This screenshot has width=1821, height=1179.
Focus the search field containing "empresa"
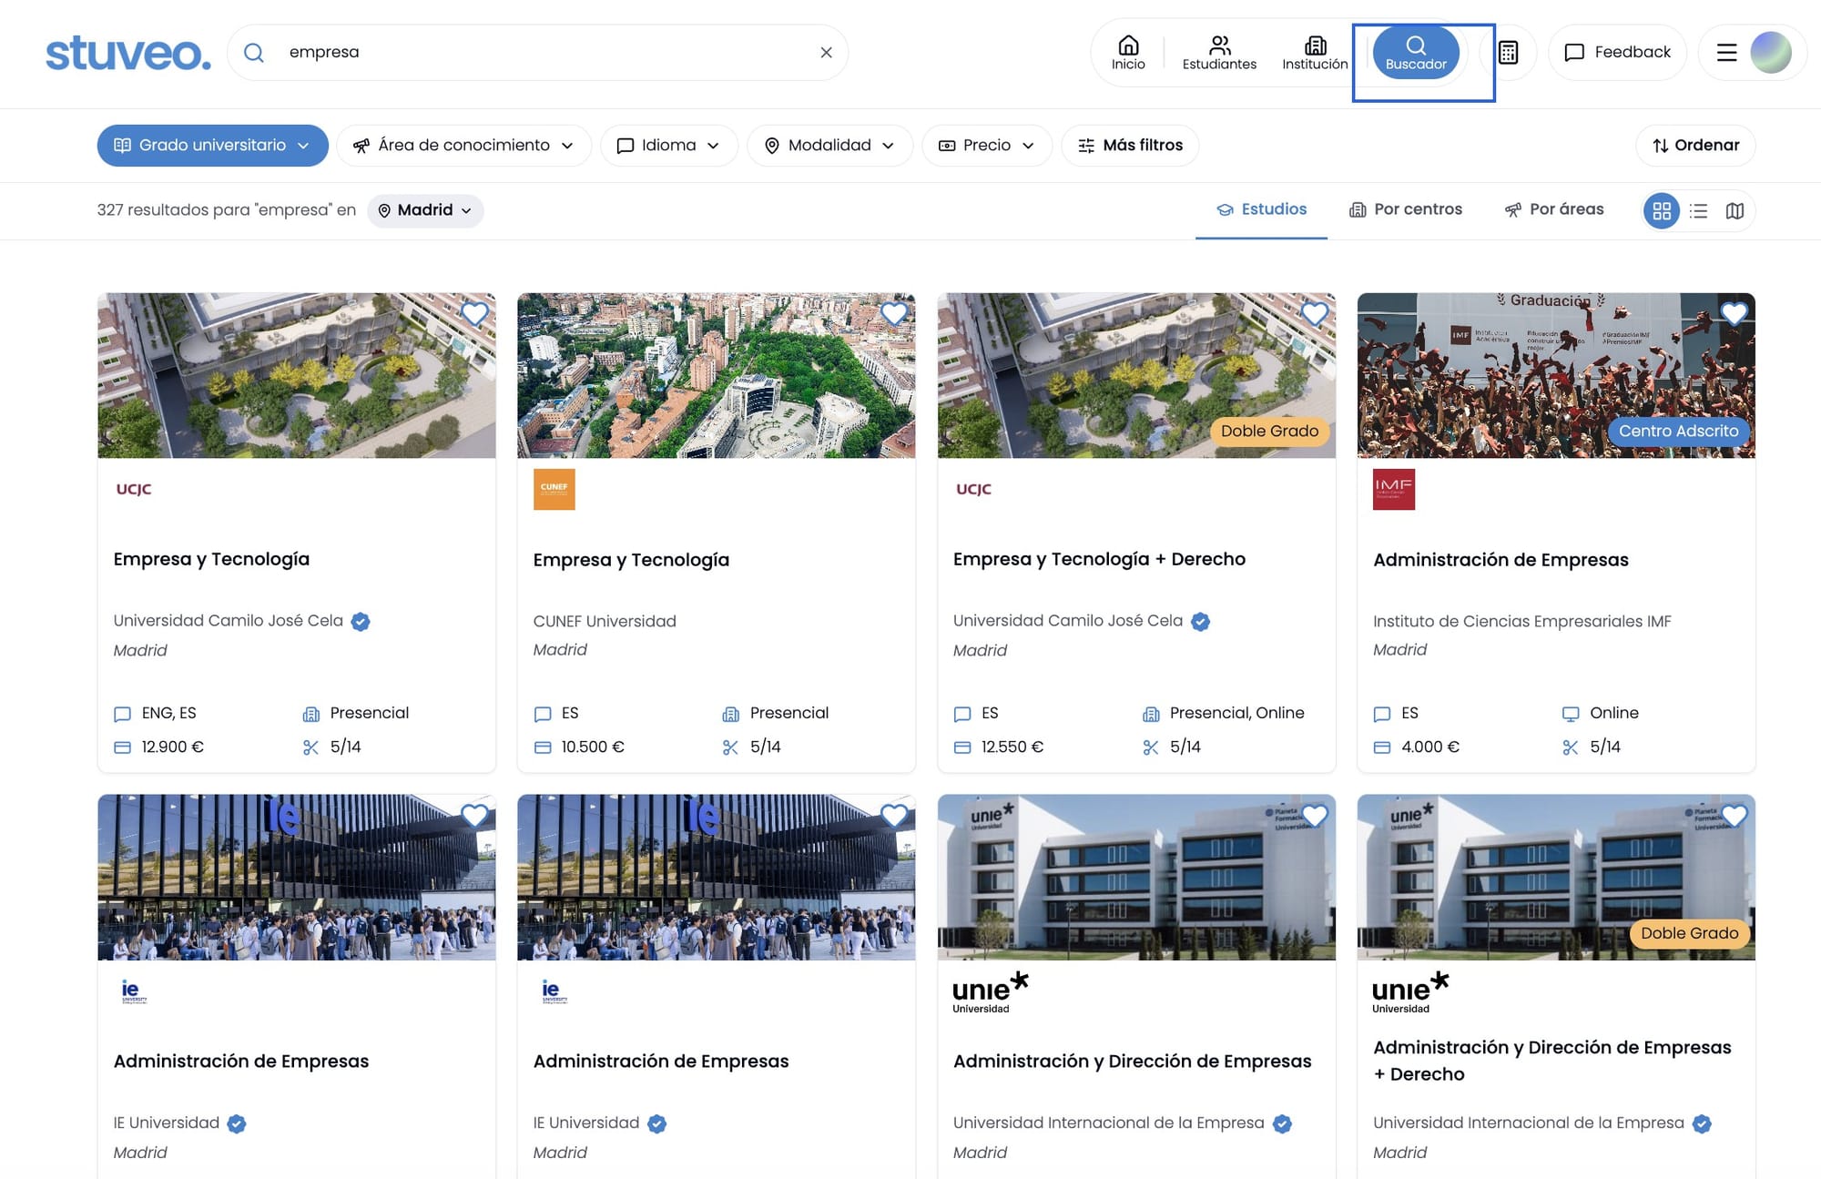(537, 53)
